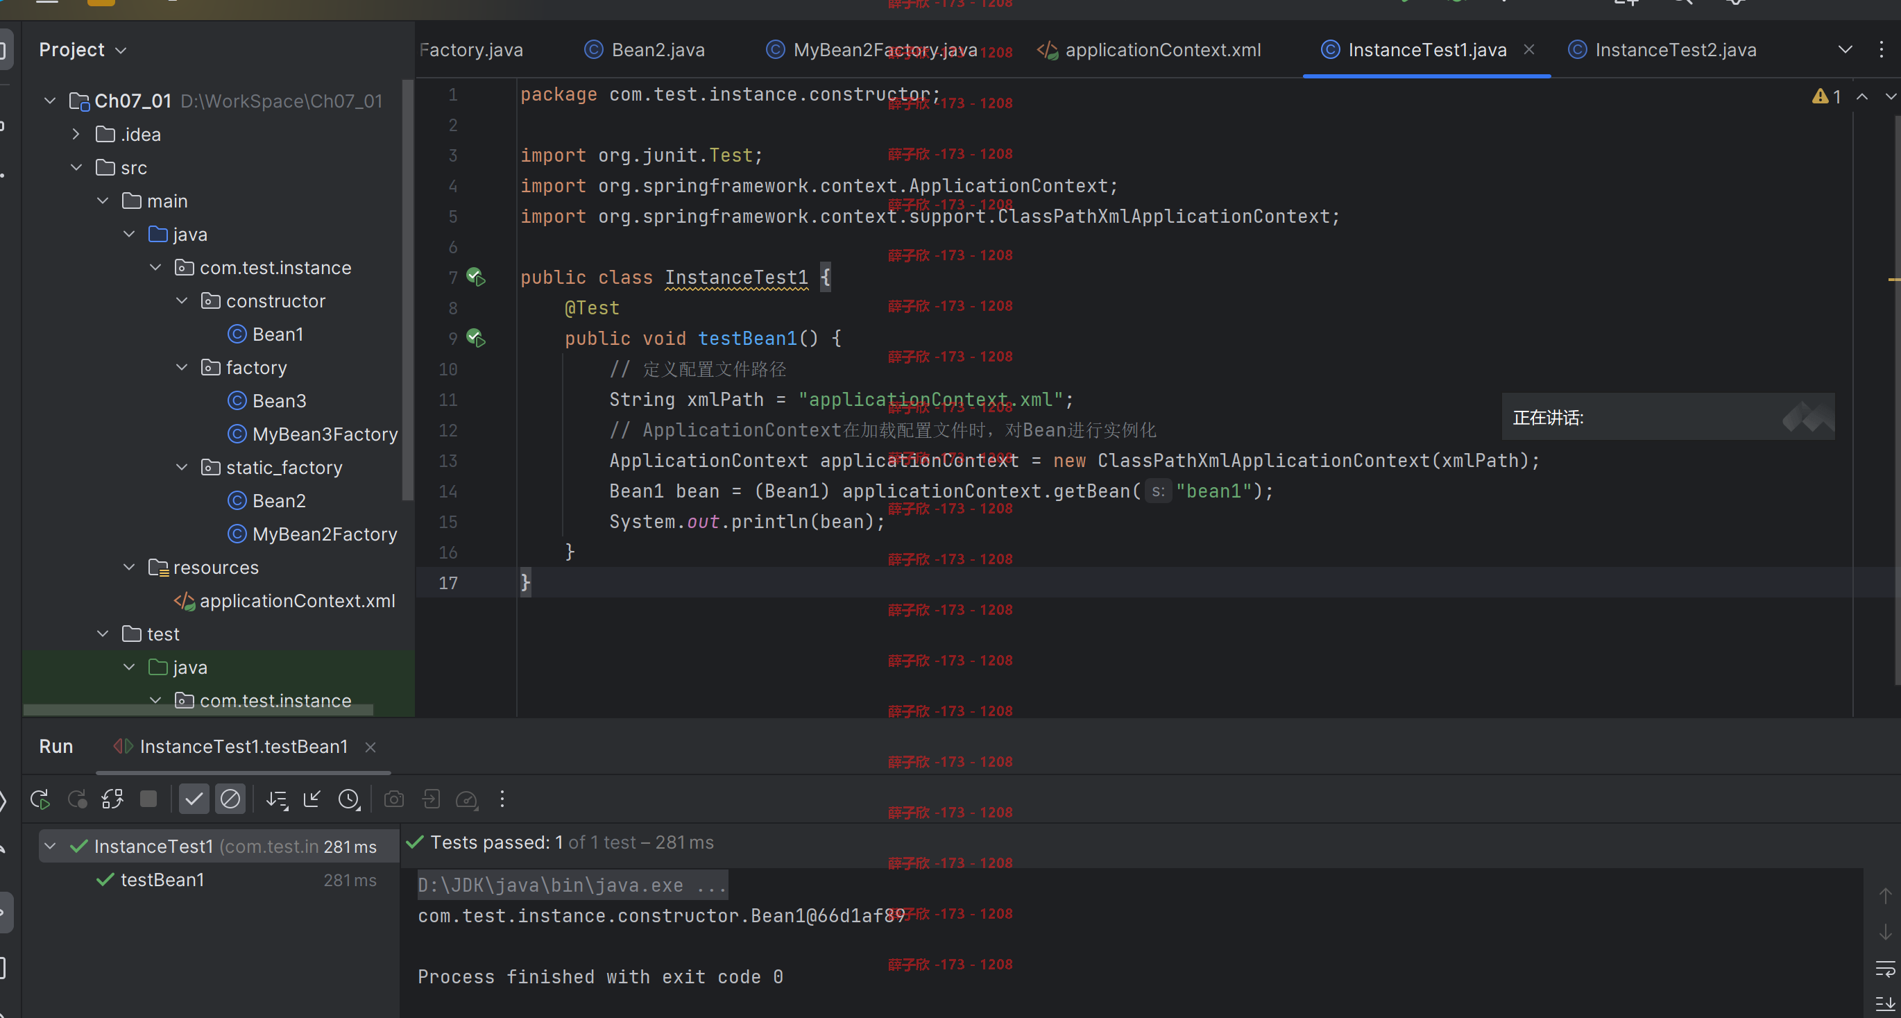Toggle Show Ignored tests button
The width and height of the screenshot is (1901, 1018).
click(x=230, y=799)
